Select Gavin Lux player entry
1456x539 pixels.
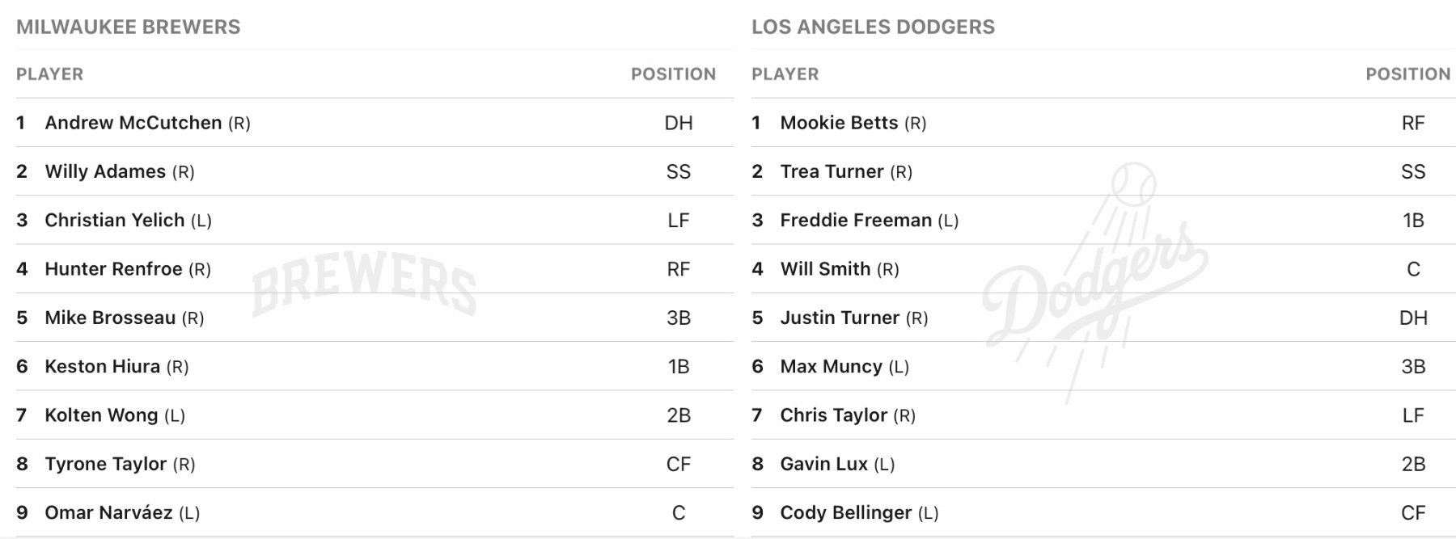823,464
